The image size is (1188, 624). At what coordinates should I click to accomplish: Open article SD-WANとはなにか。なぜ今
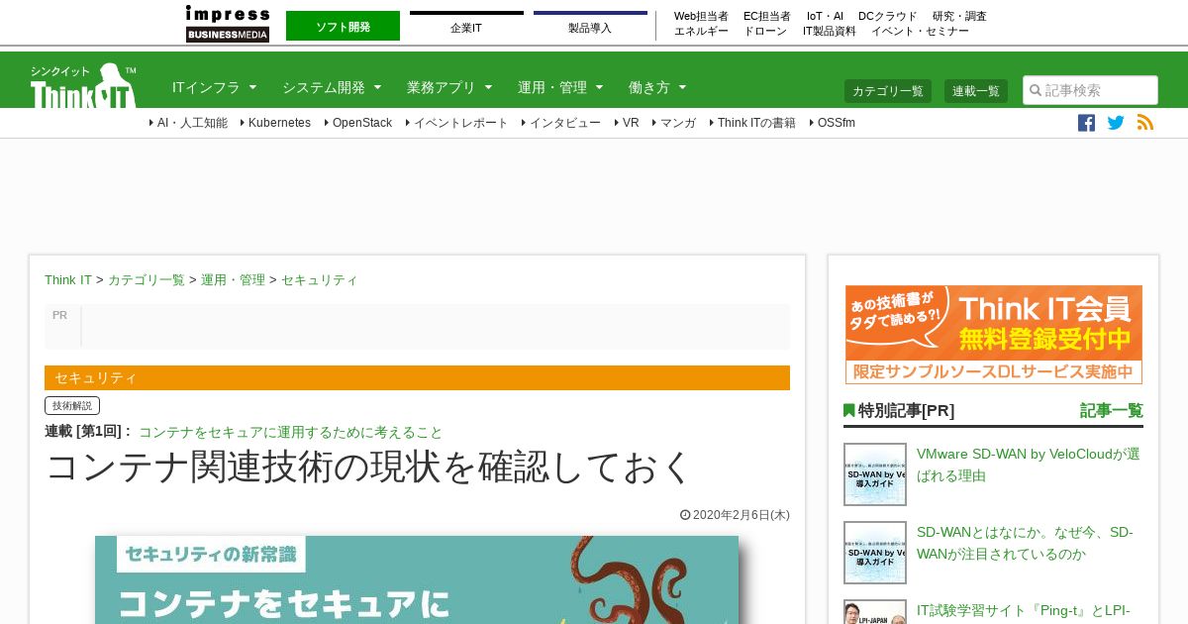1025,543
